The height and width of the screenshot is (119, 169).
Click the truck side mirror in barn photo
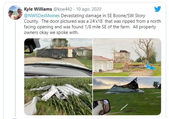pyautogui.click(x=102, y=107)
